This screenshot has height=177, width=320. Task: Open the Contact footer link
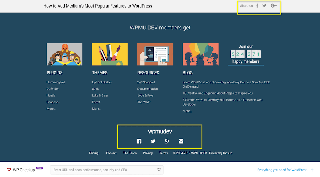point(111,153)
